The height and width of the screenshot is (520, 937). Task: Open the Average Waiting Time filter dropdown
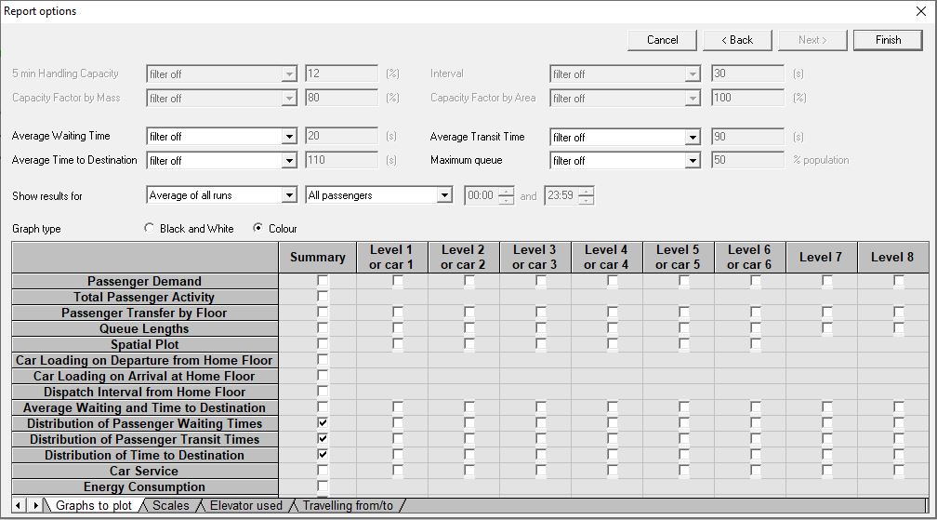pyautogui.click(x=289, y=137)
